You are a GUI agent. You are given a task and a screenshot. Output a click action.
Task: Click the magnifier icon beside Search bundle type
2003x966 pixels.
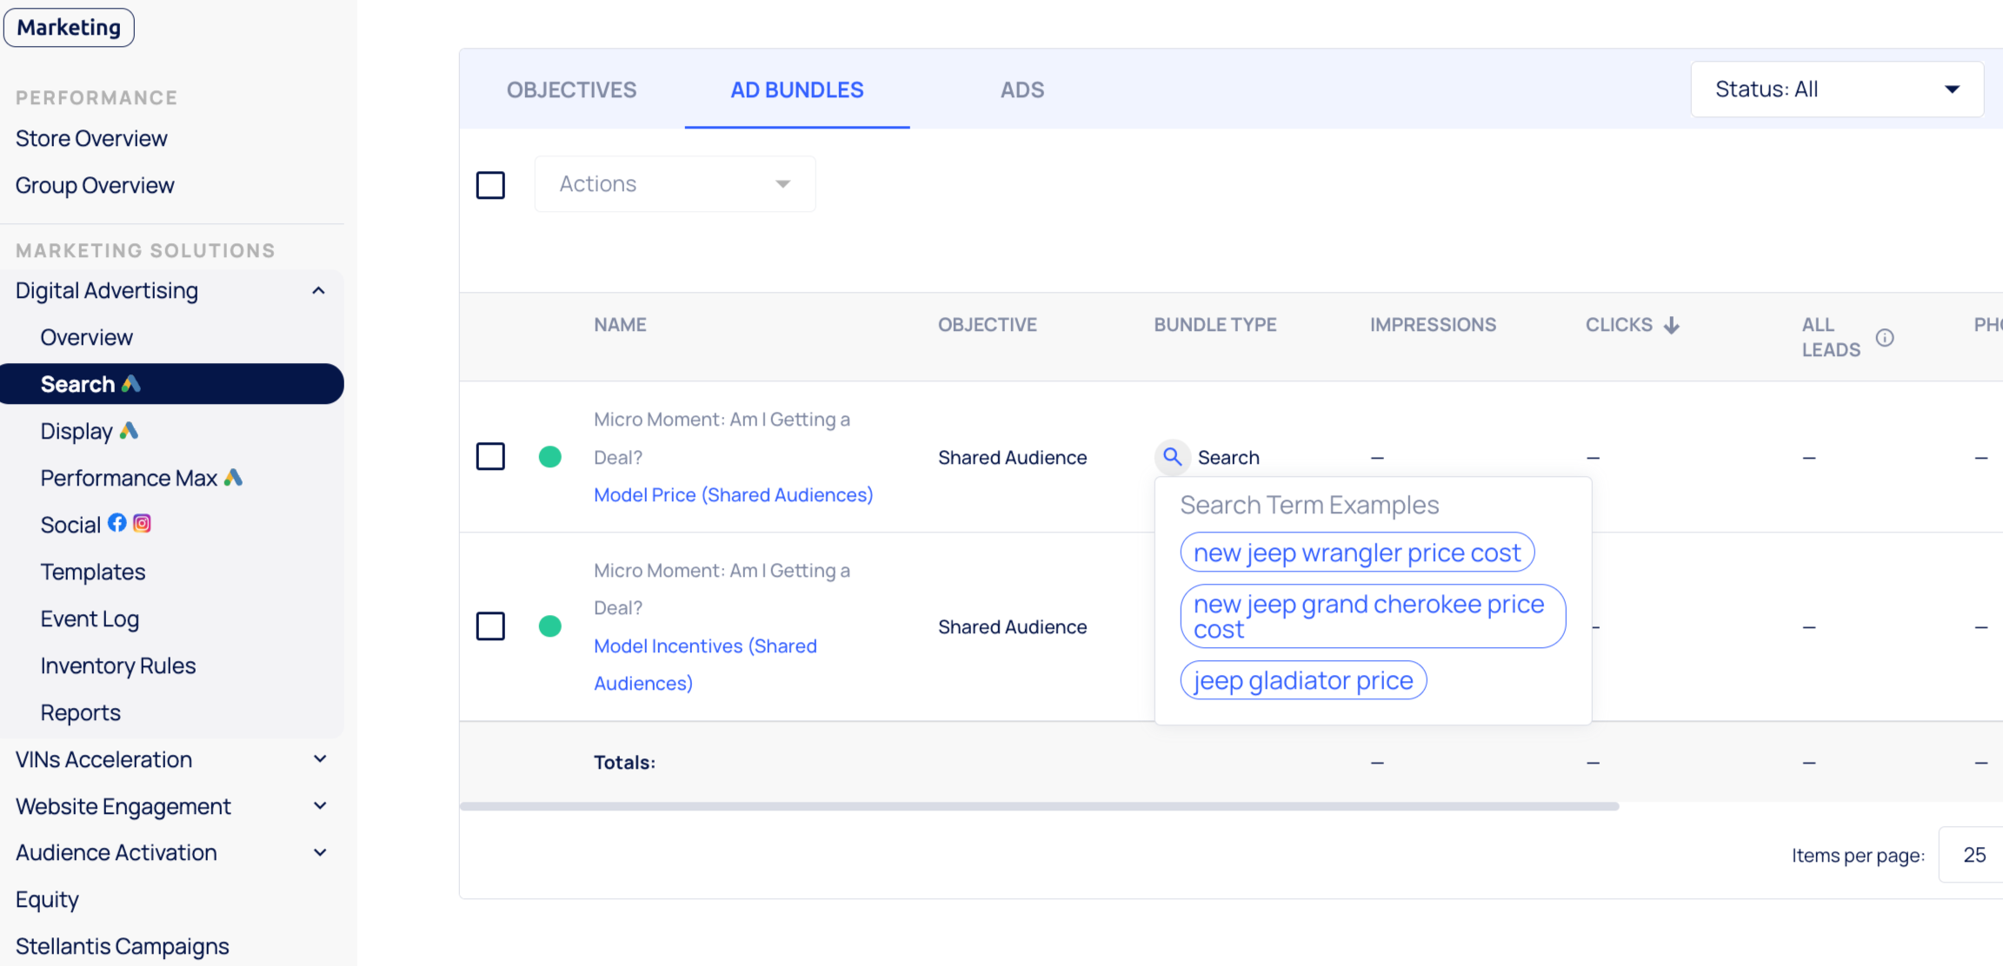pos(1172,457)
